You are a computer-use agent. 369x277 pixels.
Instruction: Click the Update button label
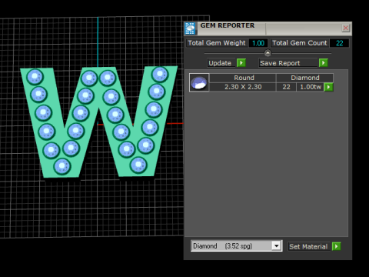tap(221, 63)
